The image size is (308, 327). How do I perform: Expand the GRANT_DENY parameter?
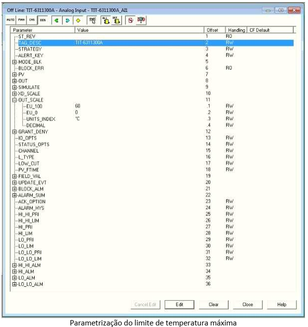point(14,132)
